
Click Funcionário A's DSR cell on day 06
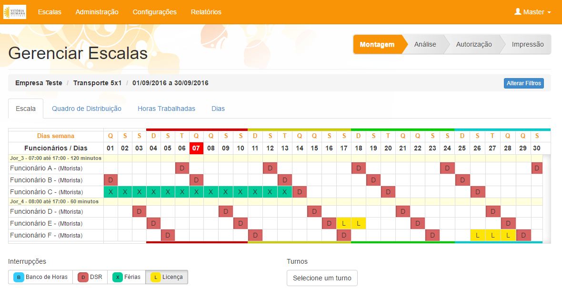182,168
